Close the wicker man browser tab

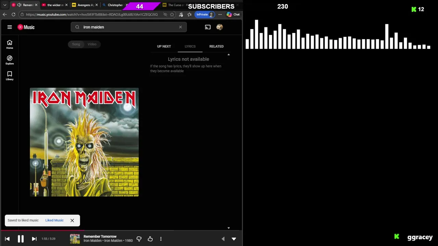tap(66, 5)
